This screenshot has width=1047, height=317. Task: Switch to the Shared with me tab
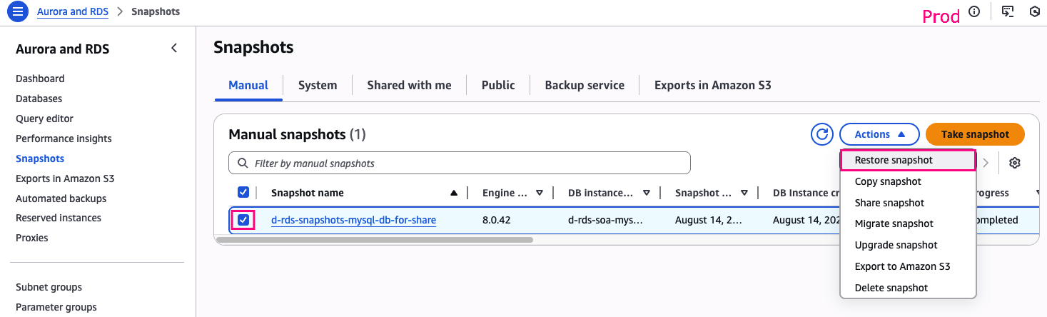point(409,85)
